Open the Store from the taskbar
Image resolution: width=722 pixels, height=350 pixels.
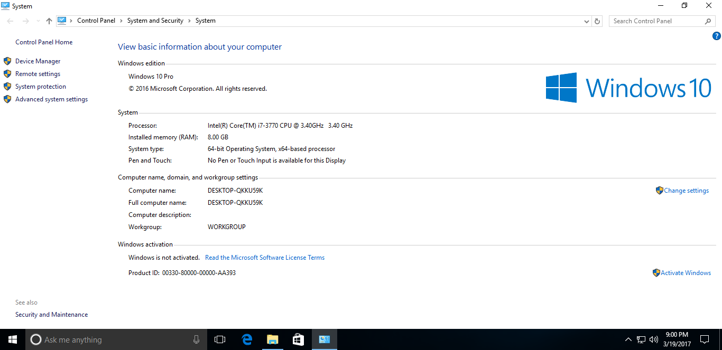click(x=298, y=339)
